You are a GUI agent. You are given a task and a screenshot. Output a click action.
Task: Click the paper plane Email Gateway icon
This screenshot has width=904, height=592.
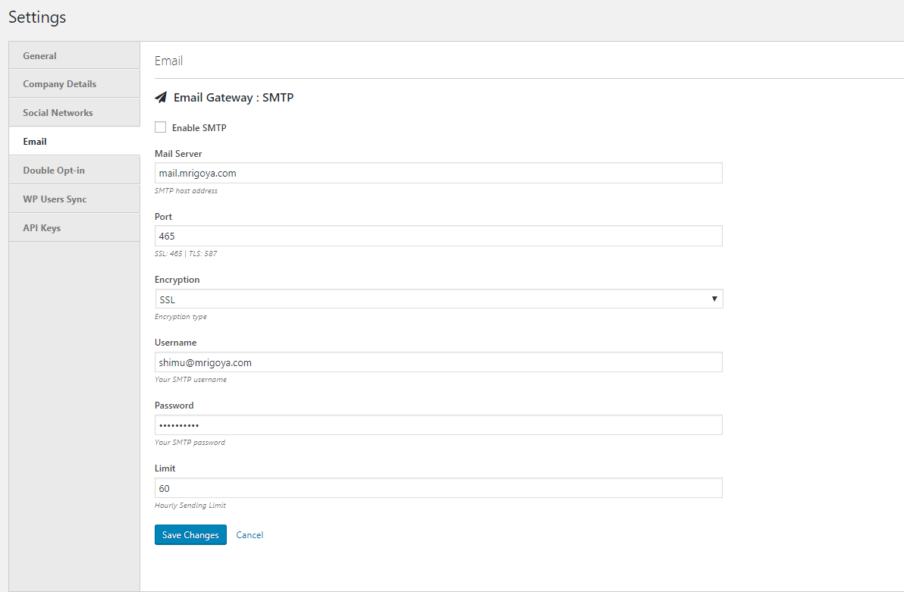(x=161, y=97)
